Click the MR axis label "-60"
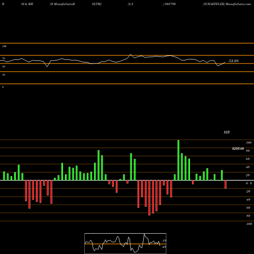 [248, 208]
